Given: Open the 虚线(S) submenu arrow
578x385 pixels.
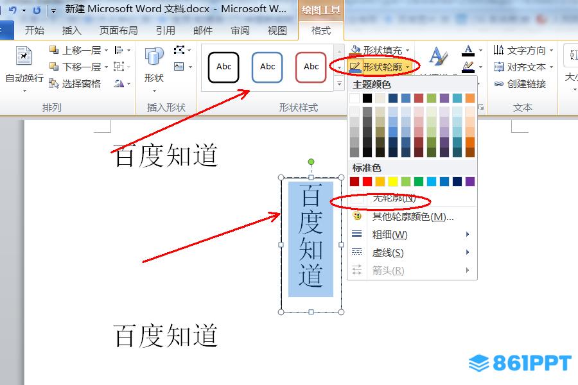Looking at the screenshot, I should click(x=468, y=252).
